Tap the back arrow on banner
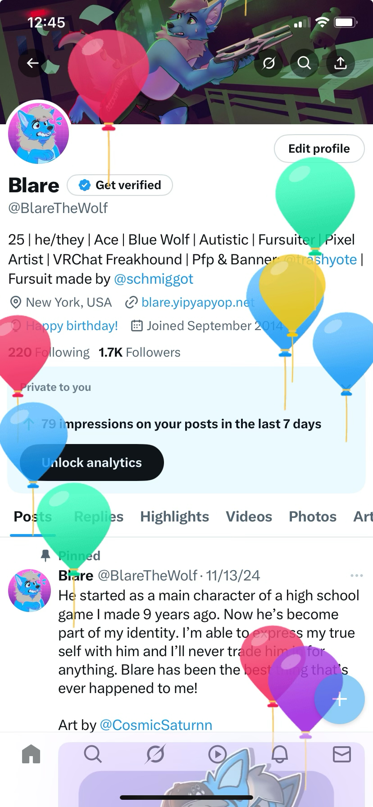 [x=32, y=63]
